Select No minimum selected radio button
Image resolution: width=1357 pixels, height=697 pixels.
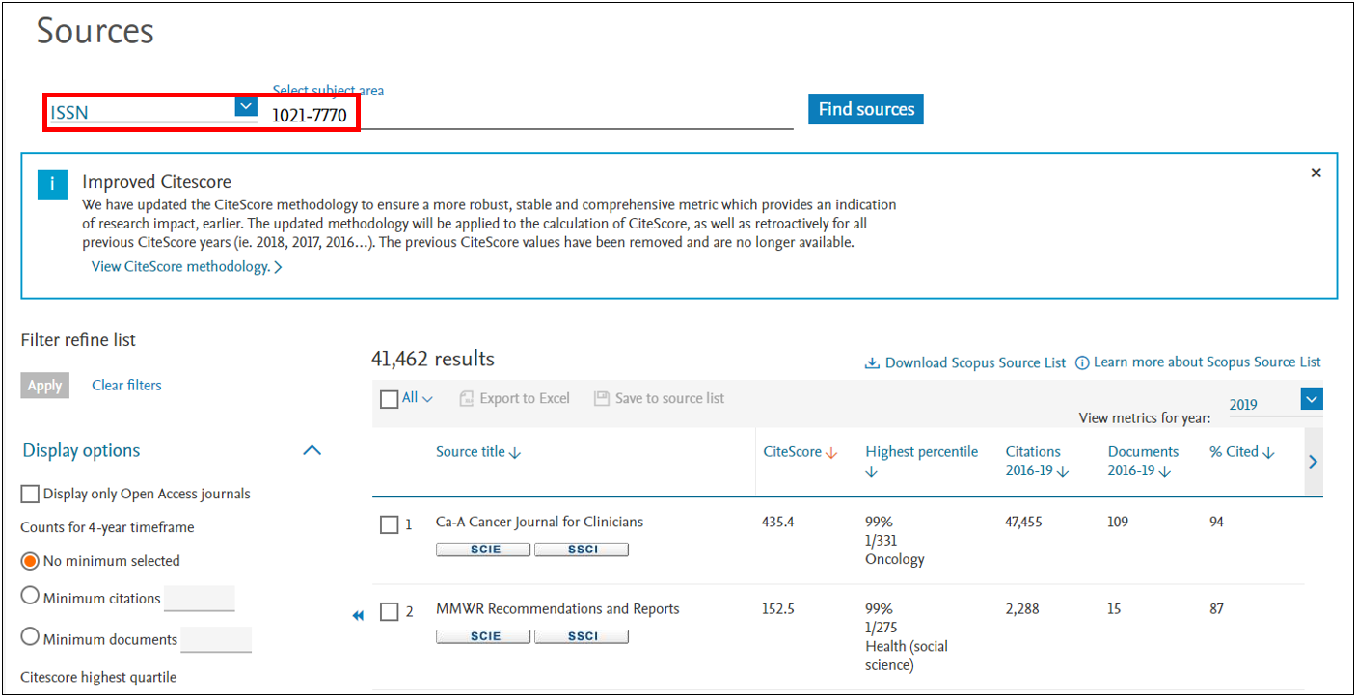click(30, 561)
